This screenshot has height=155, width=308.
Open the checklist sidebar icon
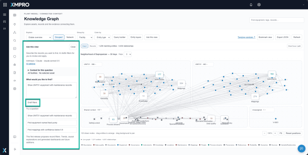(15, 48)
